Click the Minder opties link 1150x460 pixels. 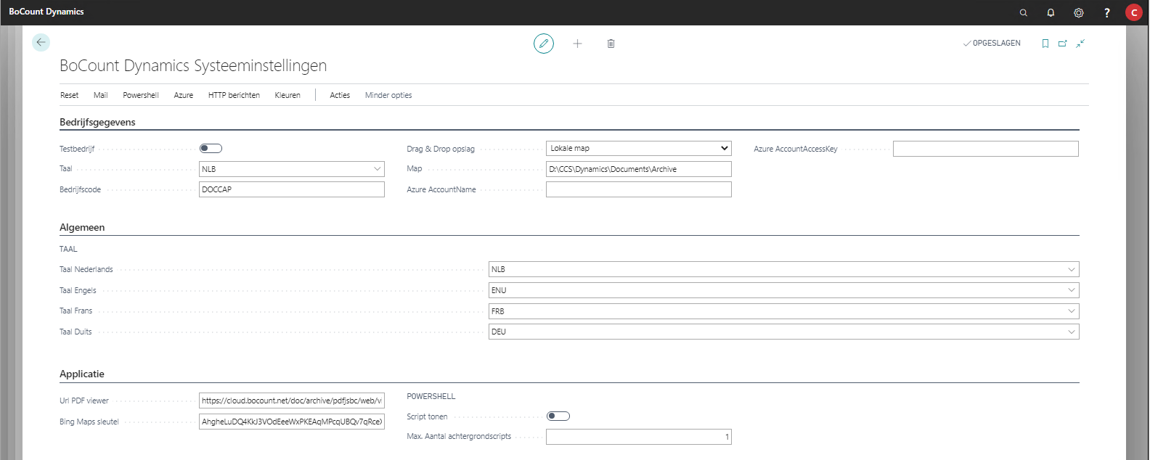[x=388, y=95]
